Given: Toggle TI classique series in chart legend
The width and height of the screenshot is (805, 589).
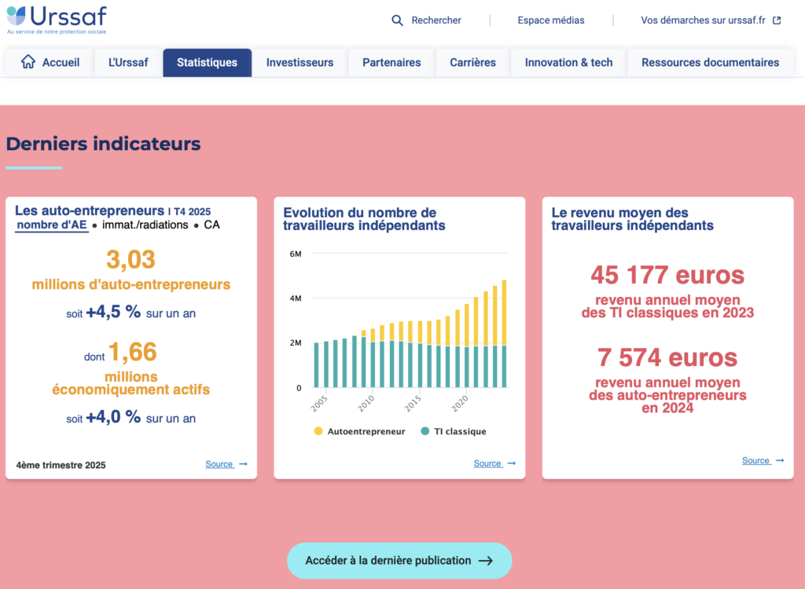Looking at the screenshot, I should (454, 431).
